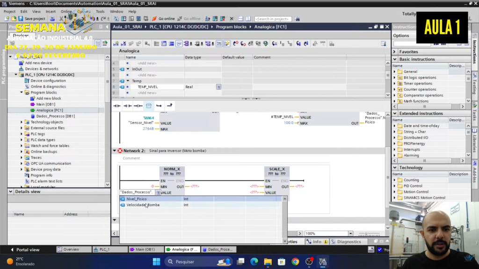Viewport: 479px width, 269px height.
Task: Click the start simulation icon in toolbar
Action: 138,19
